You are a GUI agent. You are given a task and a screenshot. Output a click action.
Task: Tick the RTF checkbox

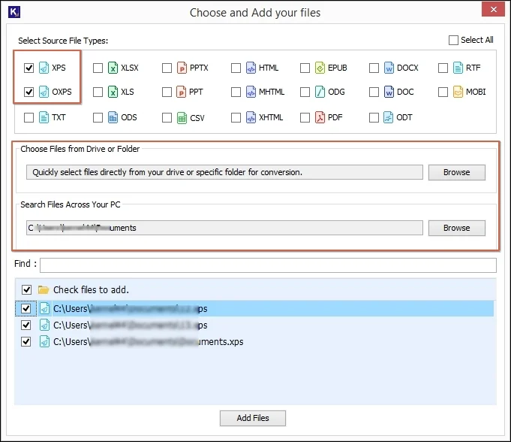point(443,68)
